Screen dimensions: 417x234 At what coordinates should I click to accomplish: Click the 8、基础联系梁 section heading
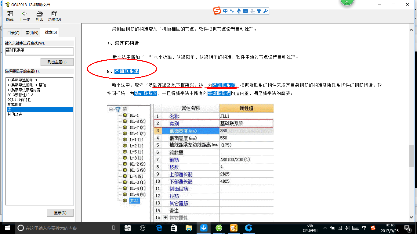coord(123,71)
